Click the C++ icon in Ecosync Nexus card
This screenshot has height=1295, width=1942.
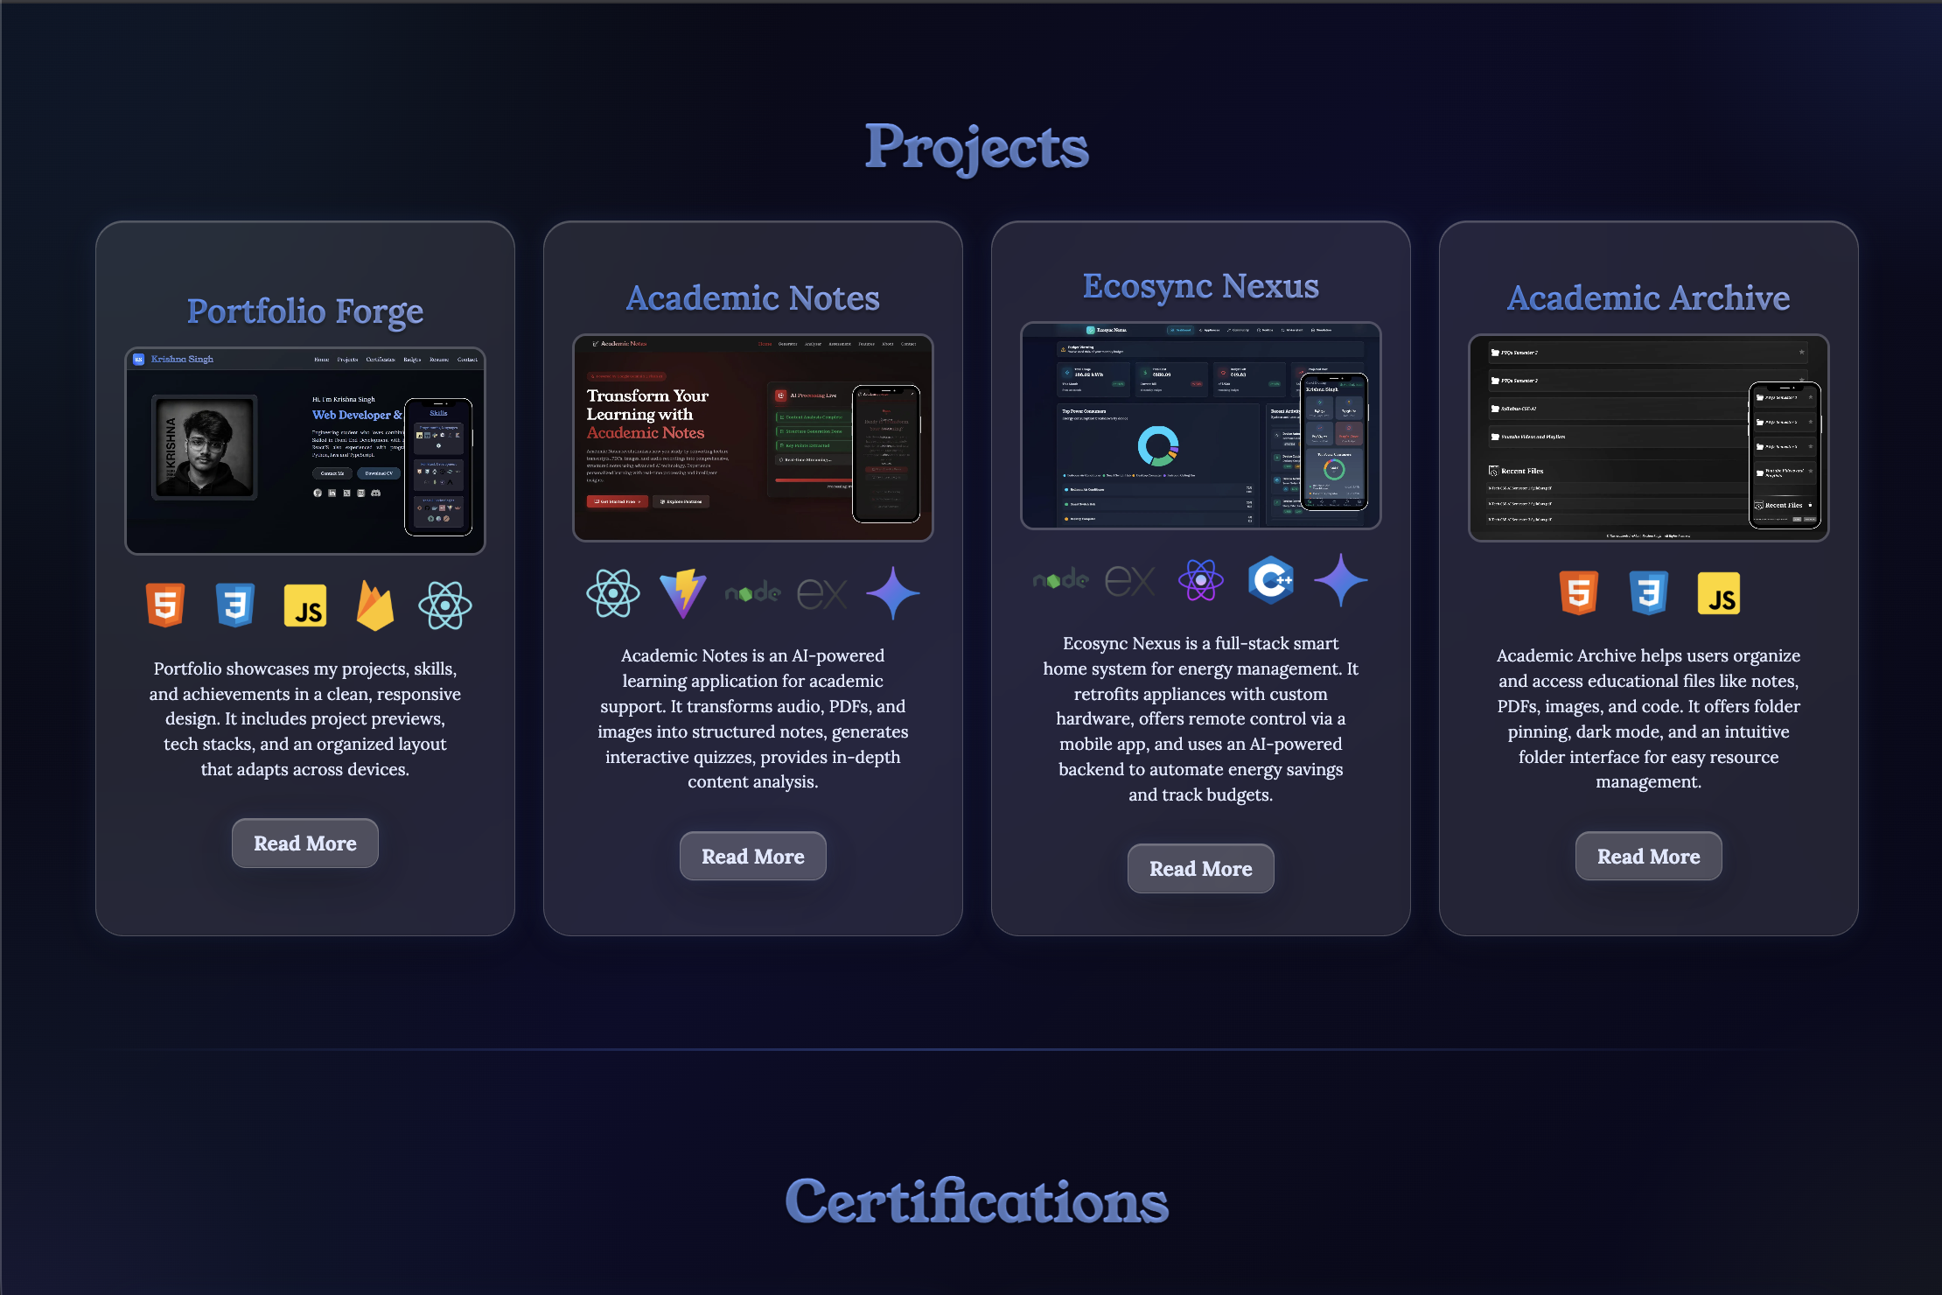pos(1271,580)
